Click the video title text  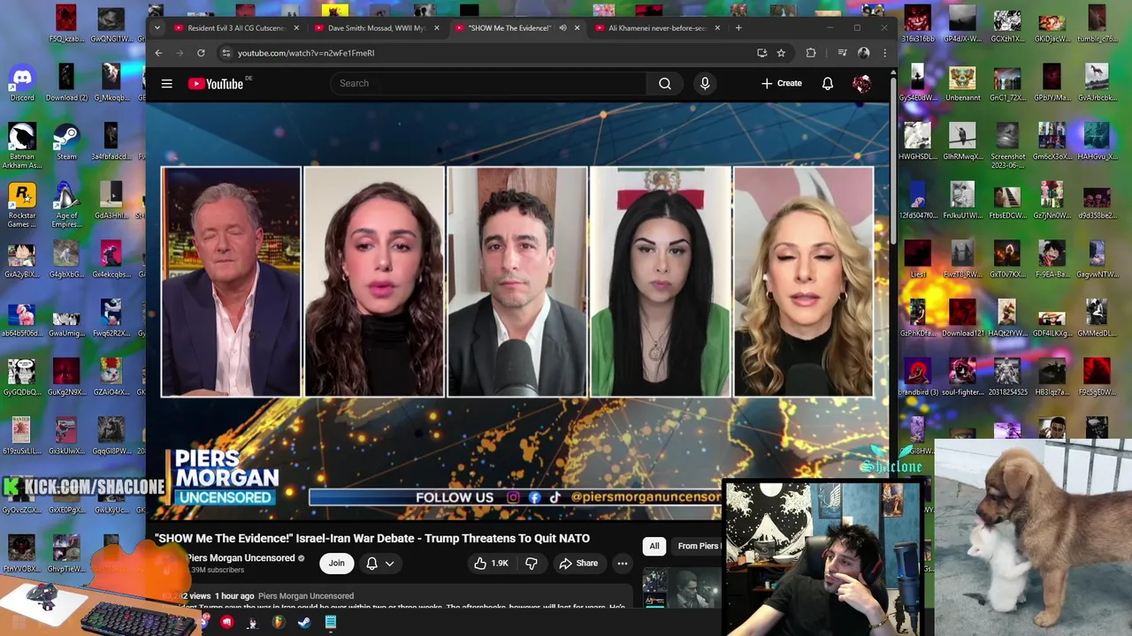(372, 538)
